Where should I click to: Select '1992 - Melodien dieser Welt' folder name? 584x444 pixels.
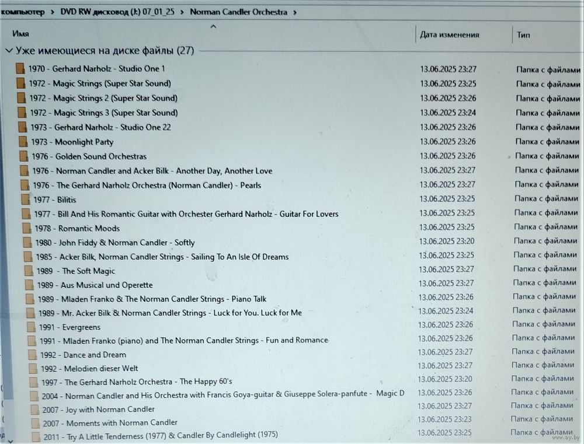(89, 369)
